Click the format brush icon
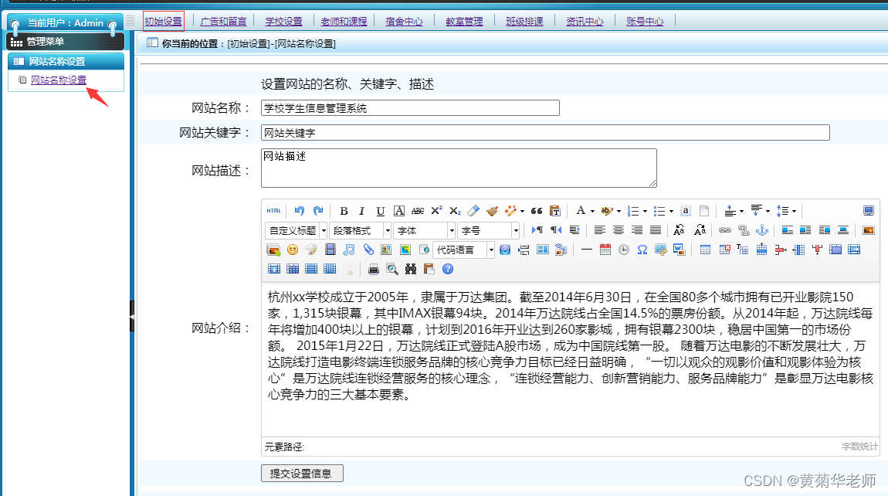This screenshot has height=496, width=888. pos(492,211)
